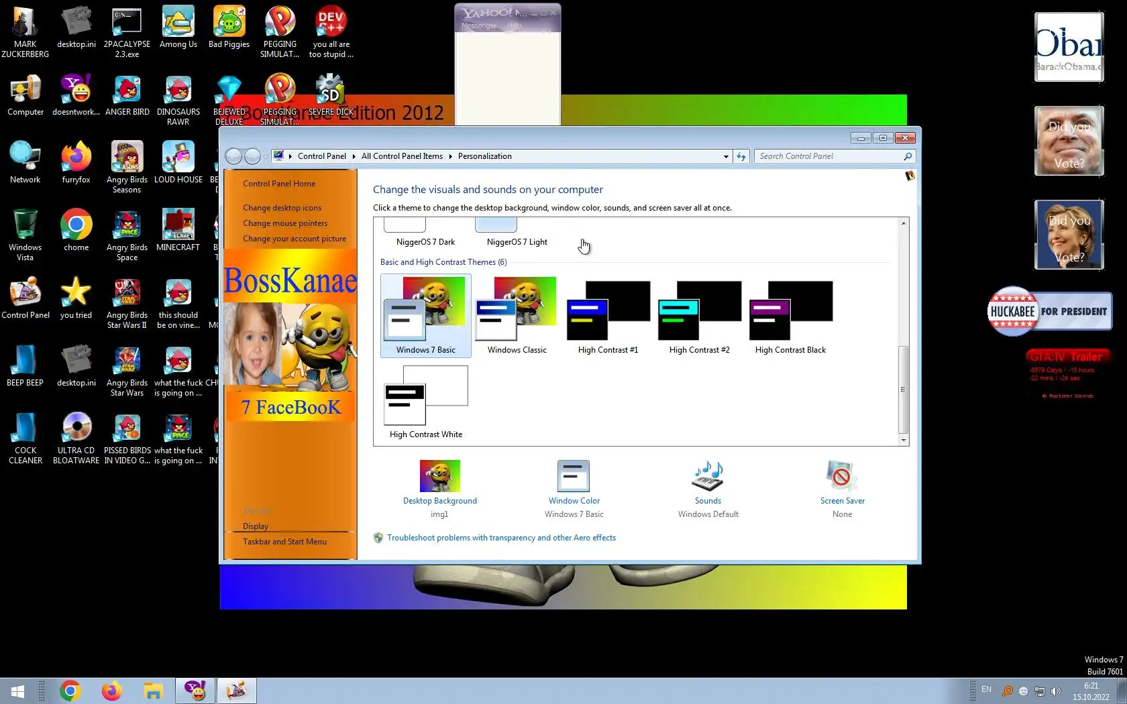
Task: Open help icon in Personalization window
Action: click(910, 176)
